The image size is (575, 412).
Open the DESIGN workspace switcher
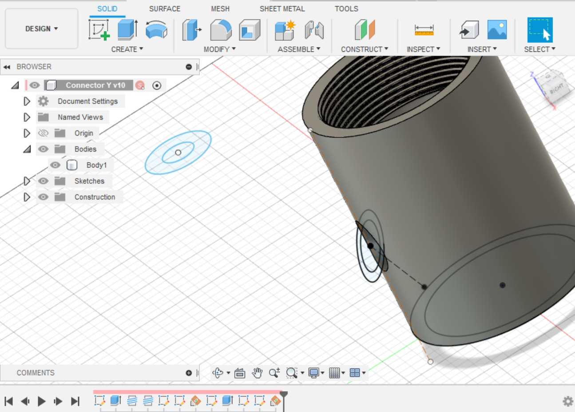coord(41,28)
